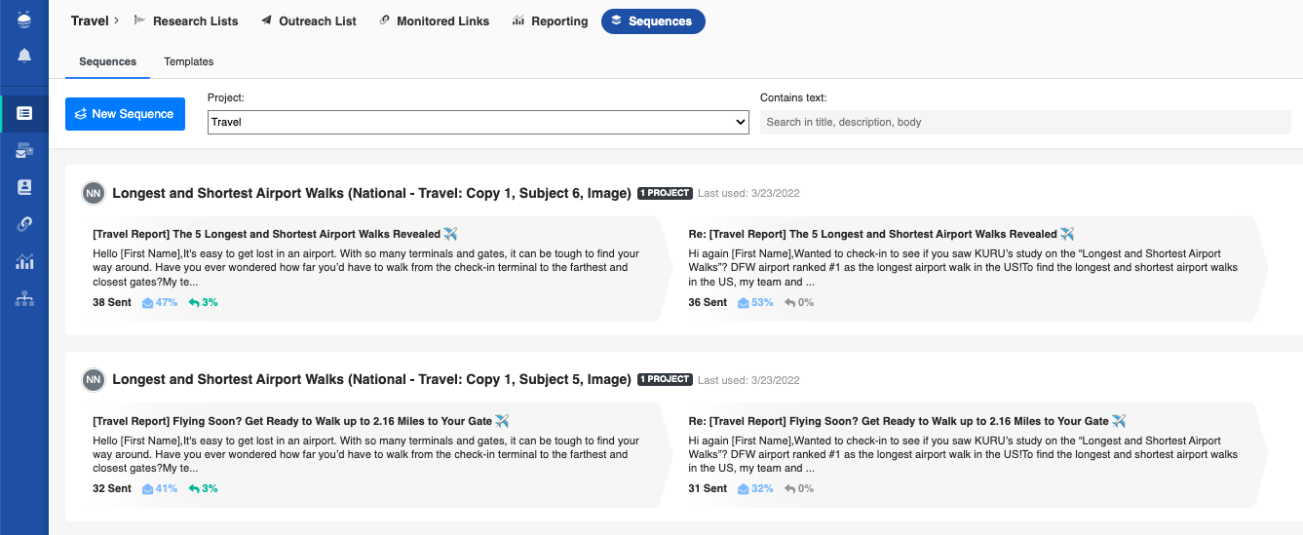Open the bar chart sidebar icon

click(x=24, y=261)
